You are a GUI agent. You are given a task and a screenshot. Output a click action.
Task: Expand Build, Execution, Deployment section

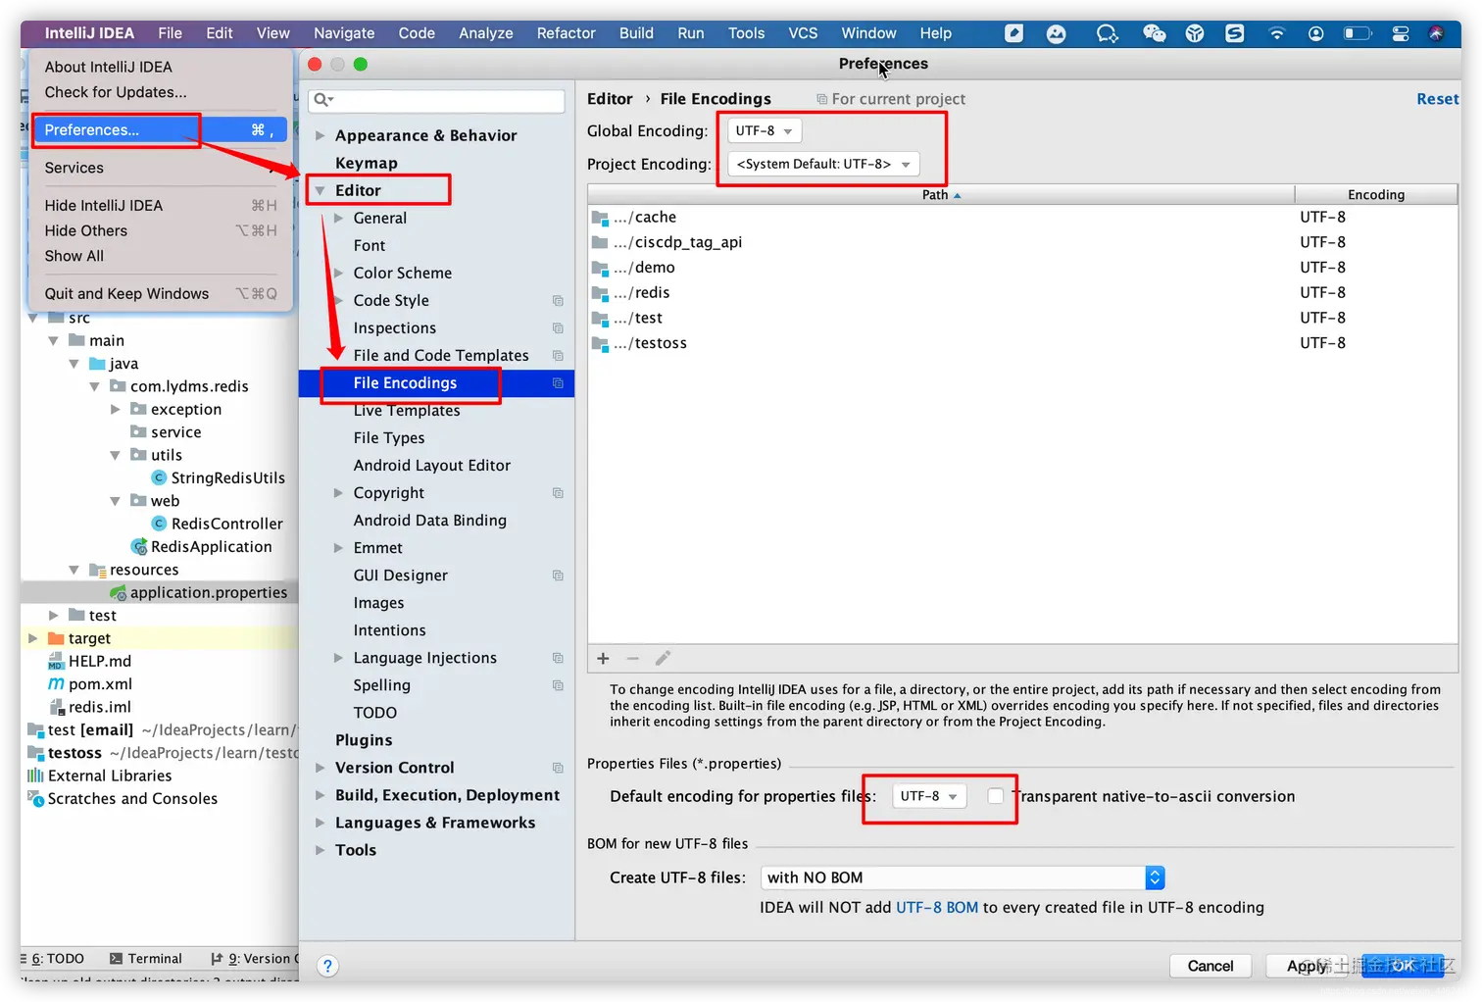point(321,795)
